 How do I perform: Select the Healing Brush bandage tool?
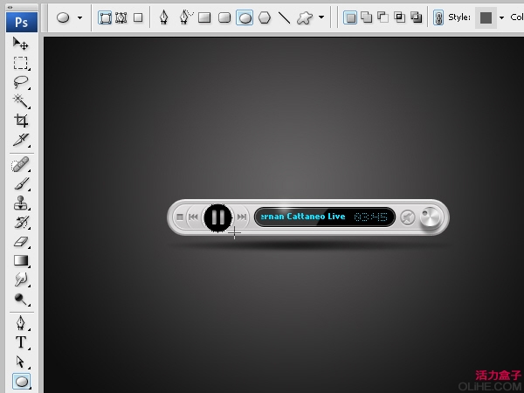pos(20,165)
